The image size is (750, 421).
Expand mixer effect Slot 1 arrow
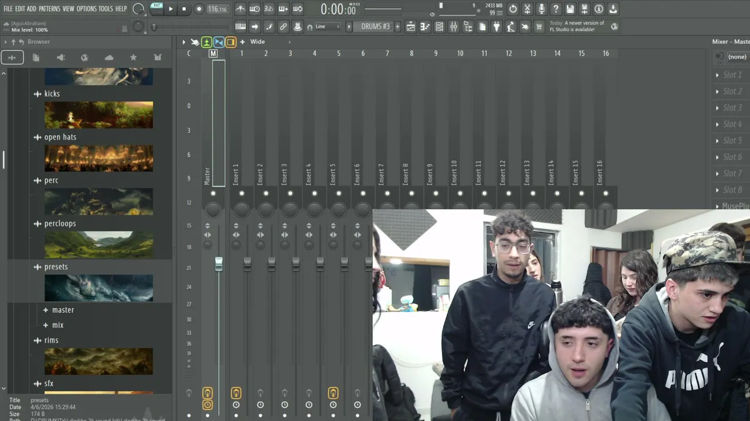[717, 75]
